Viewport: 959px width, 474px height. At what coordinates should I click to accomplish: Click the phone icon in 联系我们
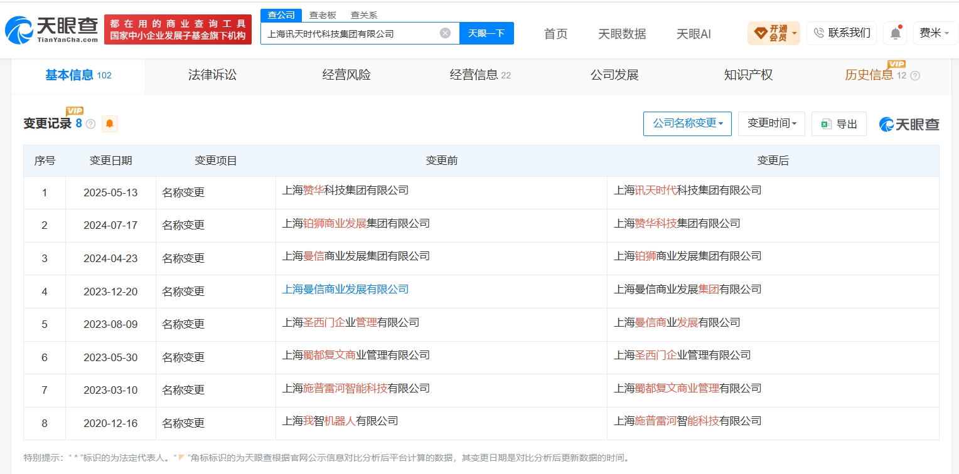coord(818,33)
